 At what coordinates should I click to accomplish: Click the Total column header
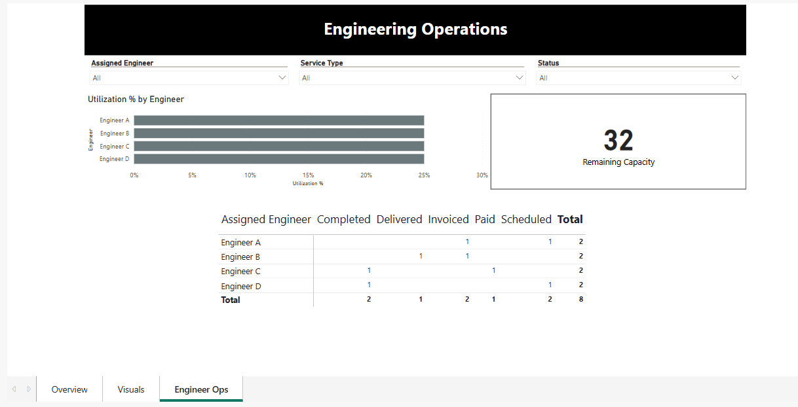point(570,219)
